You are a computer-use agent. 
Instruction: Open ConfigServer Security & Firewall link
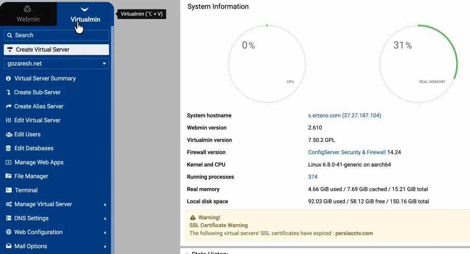point(347,152)
